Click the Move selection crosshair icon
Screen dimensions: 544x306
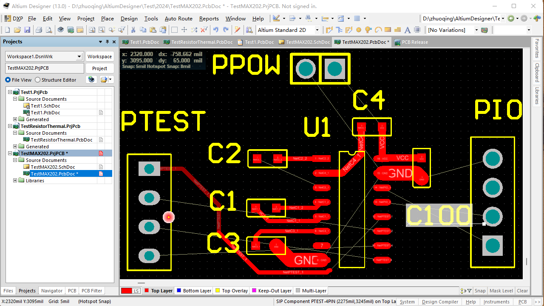tap(184, 30)
